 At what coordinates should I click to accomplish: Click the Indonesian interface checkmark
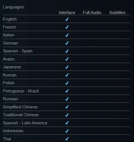67,131
